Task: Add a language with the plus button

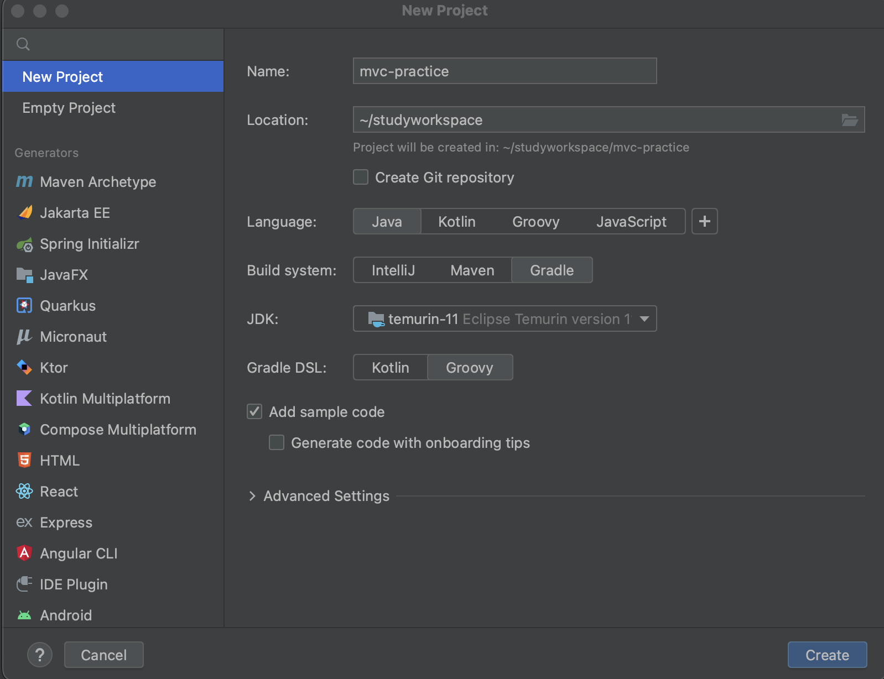Action: click(x=705, y=221)
